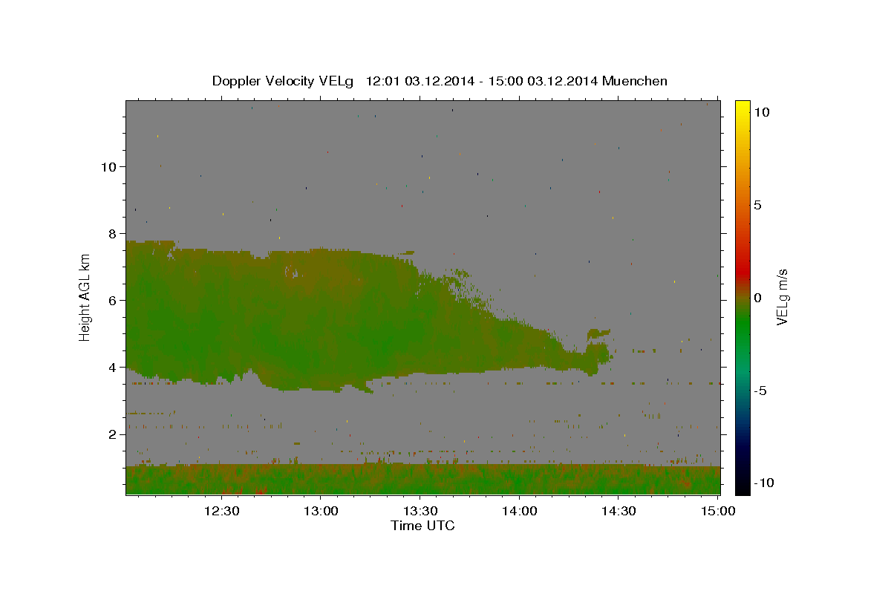The image size is (891, 594).
Task: Click the 'VELg m/s' colorbar label
Action: 782,298
